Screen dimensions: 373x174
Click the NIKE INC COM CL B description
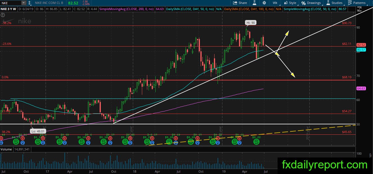[49, 3]
